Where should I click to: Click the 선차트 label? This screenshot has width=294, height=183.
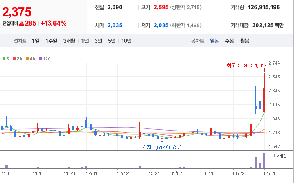tap(20, 41)
